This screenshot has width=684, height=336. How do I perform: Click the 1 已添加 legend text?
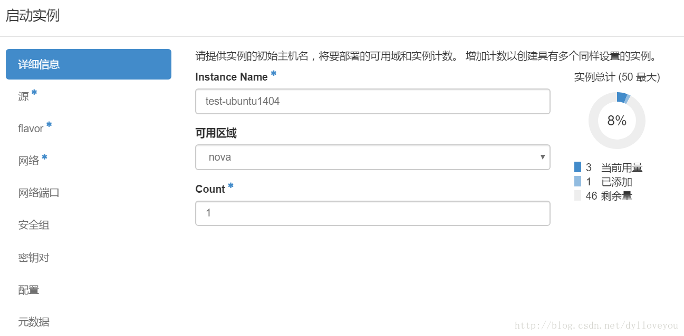[609, 182]
